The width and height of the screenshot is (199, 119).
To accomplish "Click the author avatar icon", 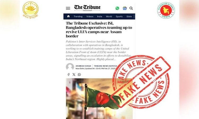I will [x=70, y=67].
